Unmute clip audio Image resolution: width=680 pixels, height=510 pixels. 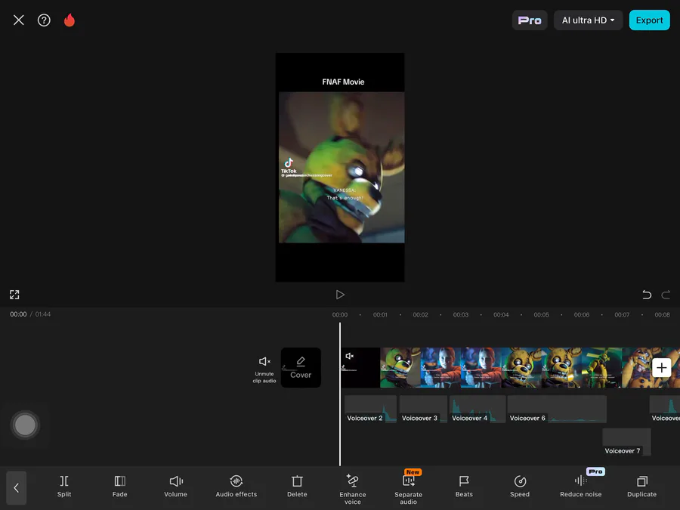(x=264, y=369)
